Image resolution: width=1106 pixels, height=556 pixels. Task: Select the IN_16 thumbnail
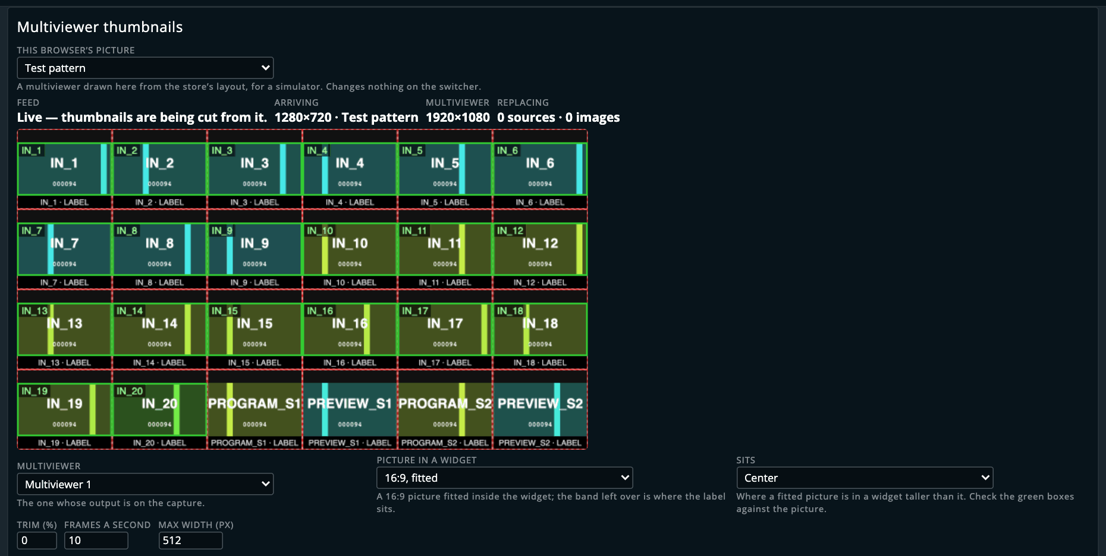coord(350,329)
